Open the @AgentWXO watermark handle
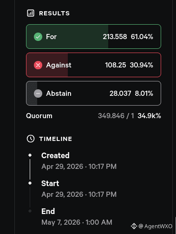176x234 pixels. [155, 227]
